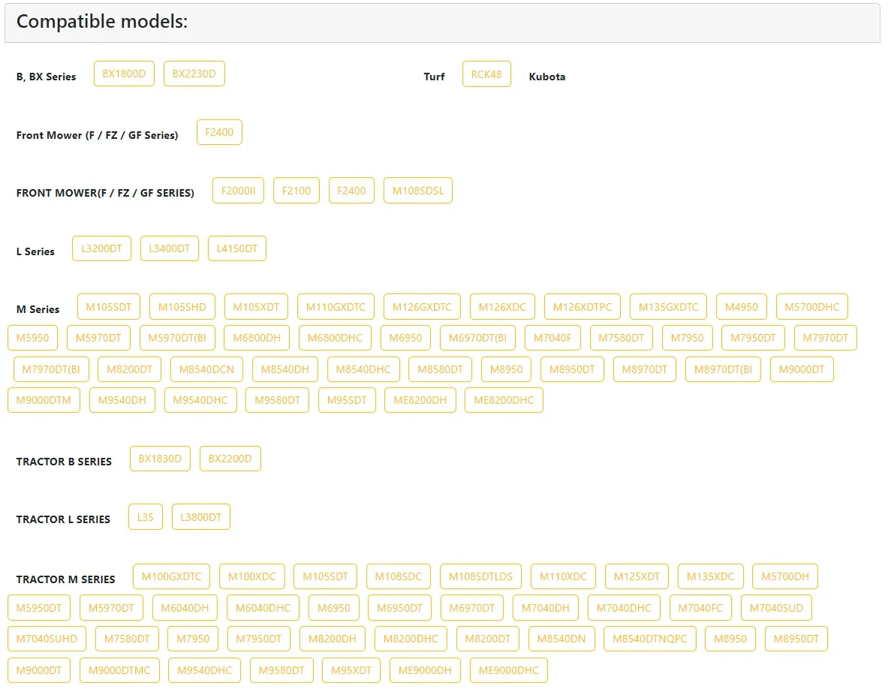Image resolution: width=888 pixels, height=698 pixels.
Task: Choose the M8540DTNQPC model tag
Action: click(x=649, y=639)
